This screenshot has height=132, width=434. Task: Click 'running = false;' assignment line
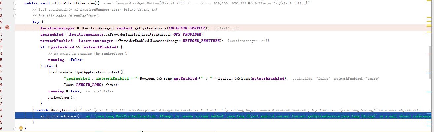click(66, 60)
